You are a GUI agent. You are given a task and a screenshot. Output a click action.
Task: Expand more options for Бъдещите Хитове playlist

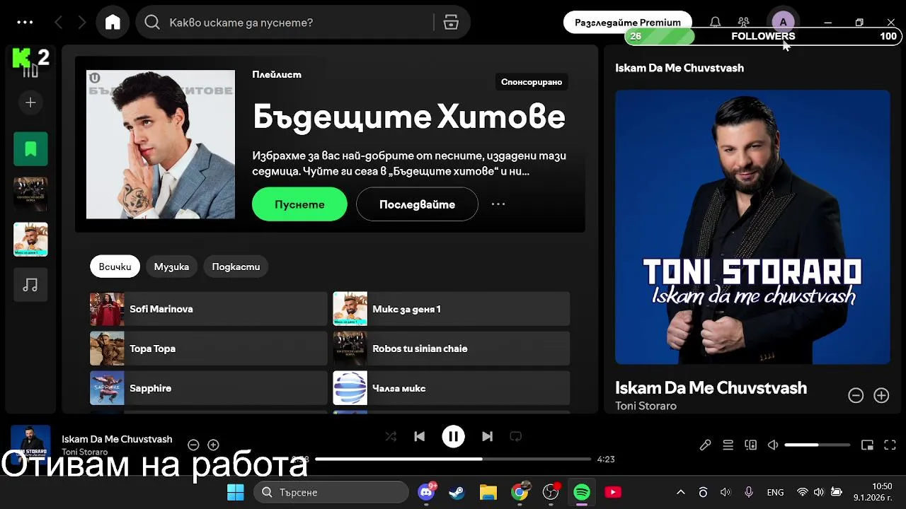click(498, 204)
